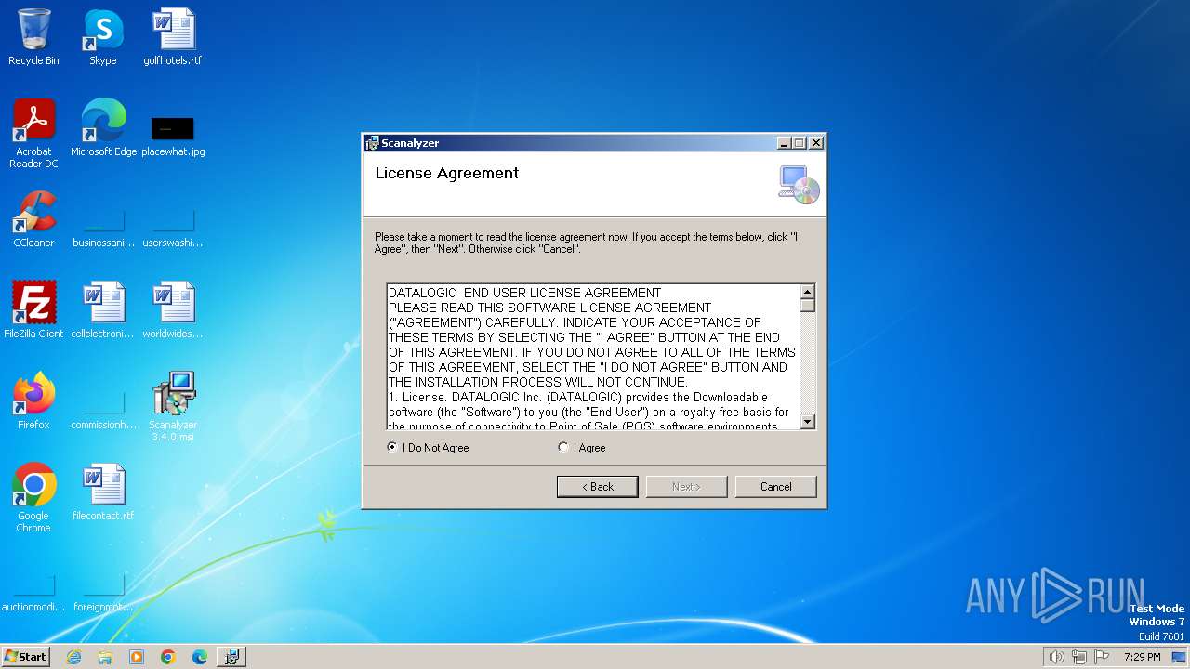Select the golfhotels.rtf file icon
1190x669 pixels.
click(173, 37)
